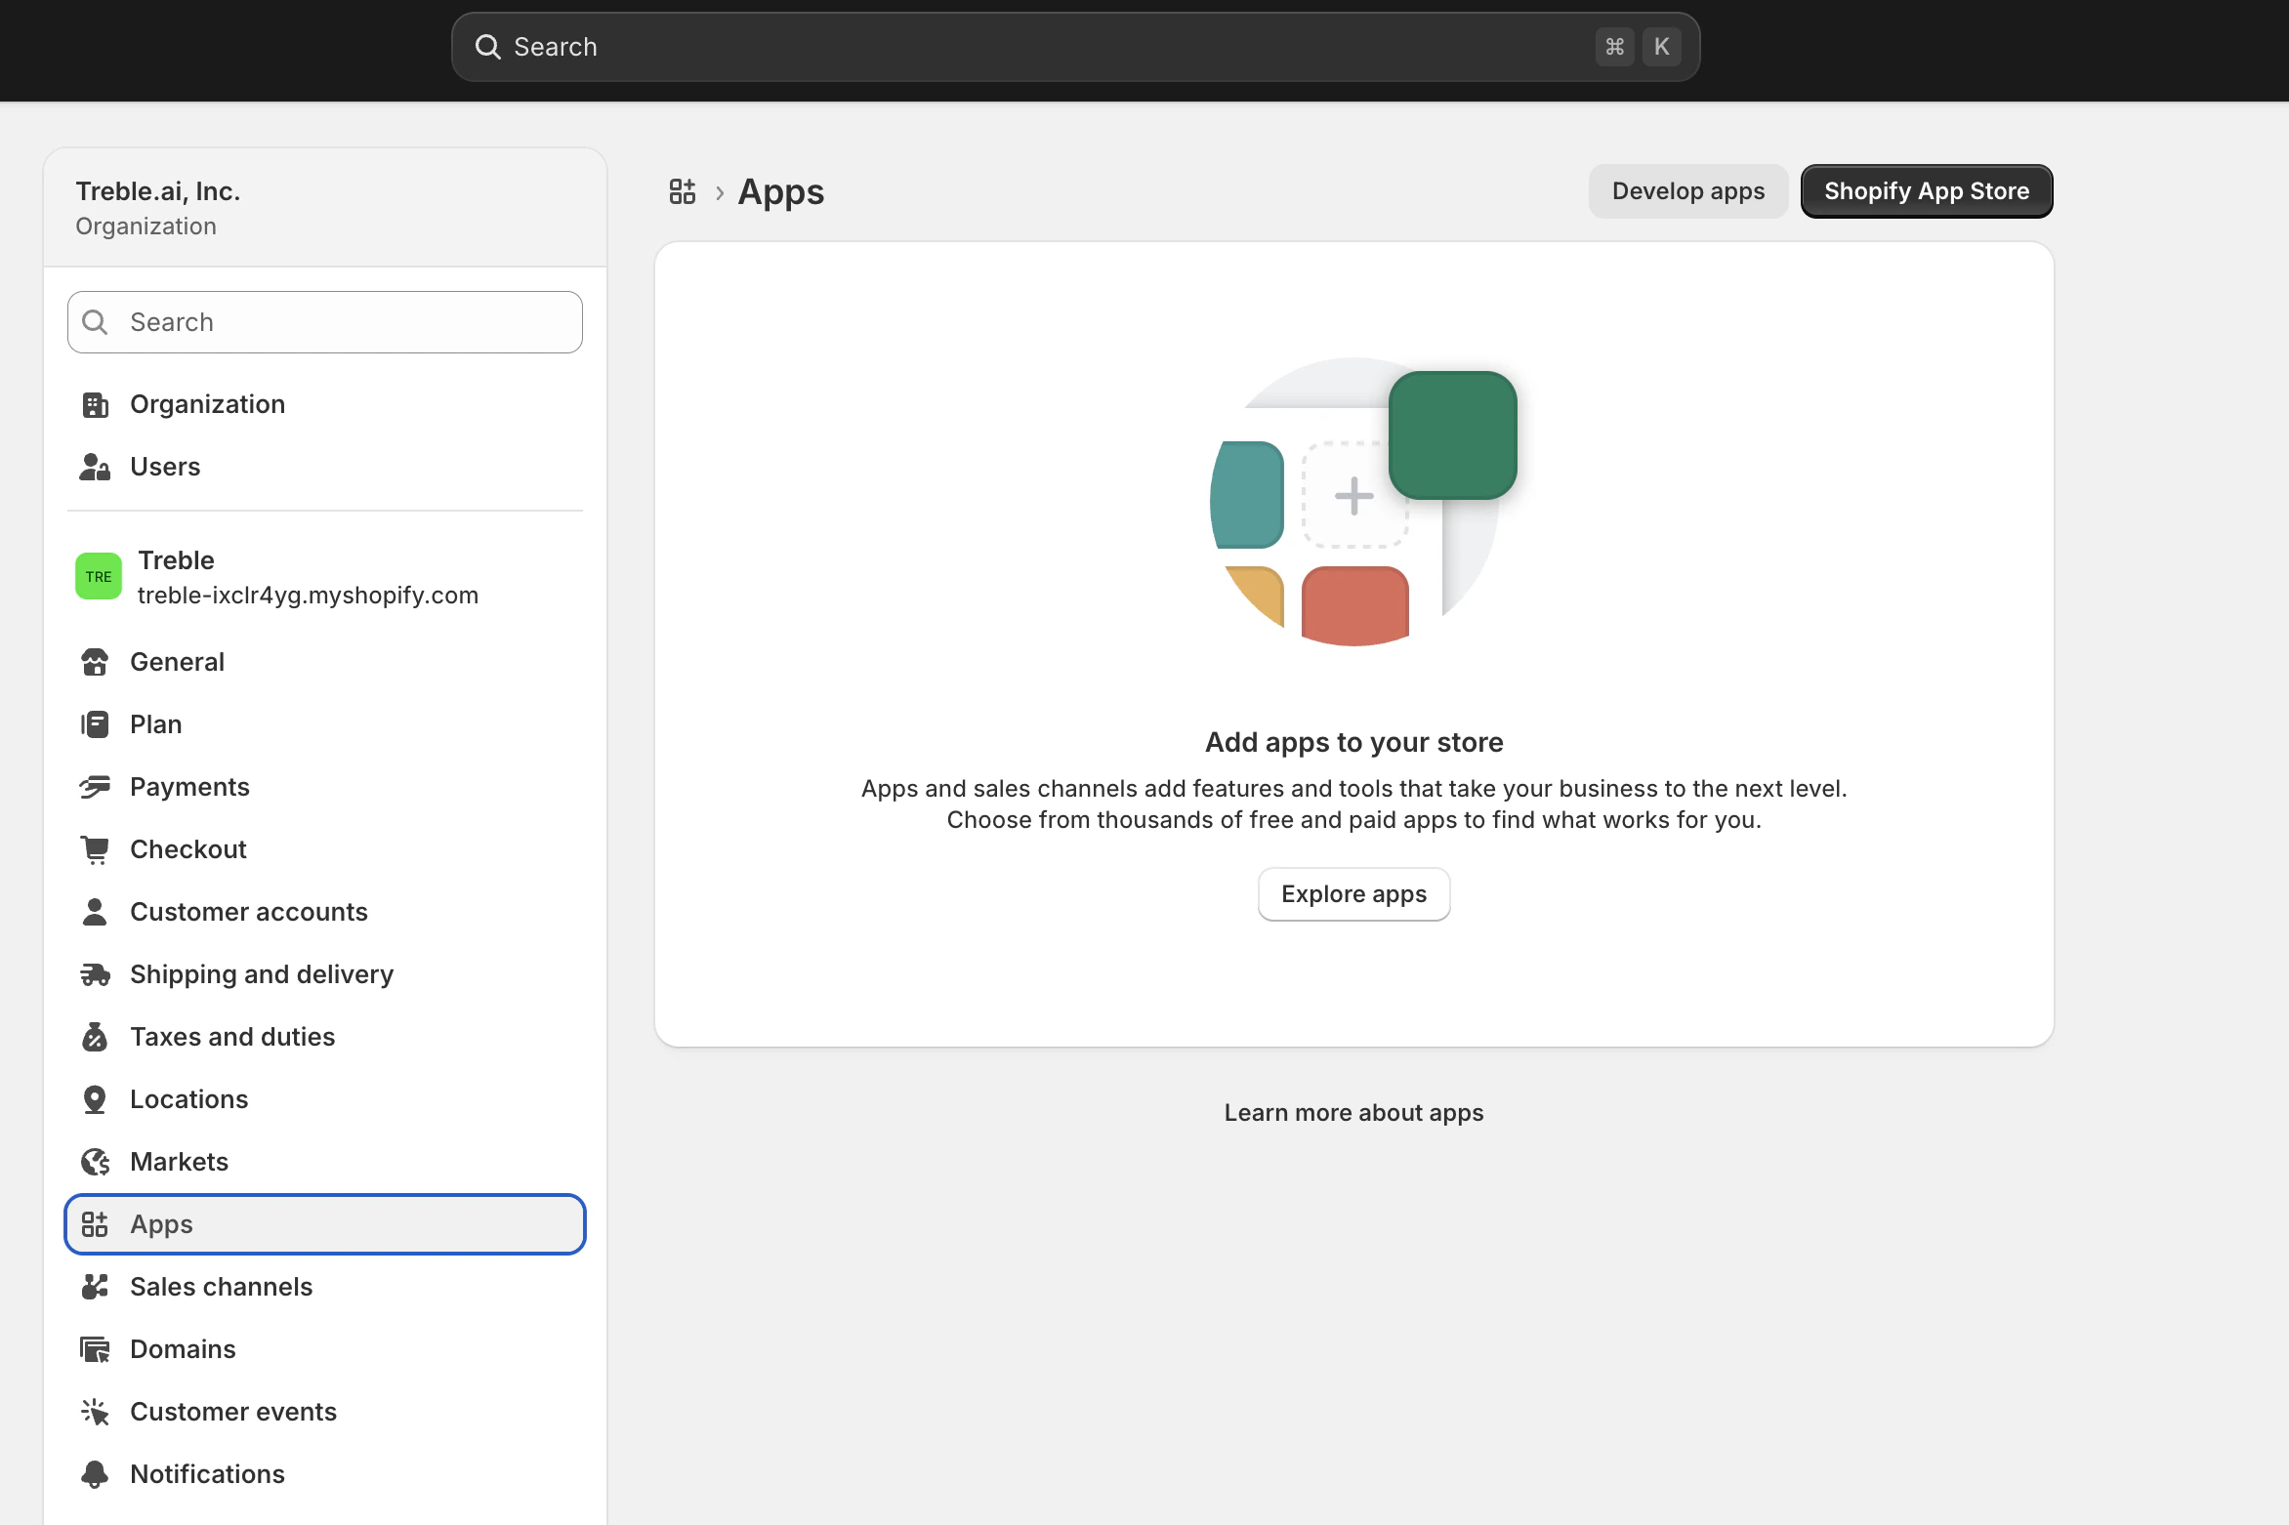Click the Users people icon
Viewport: 2289px width, 1525px height.
tap(95, 467)
